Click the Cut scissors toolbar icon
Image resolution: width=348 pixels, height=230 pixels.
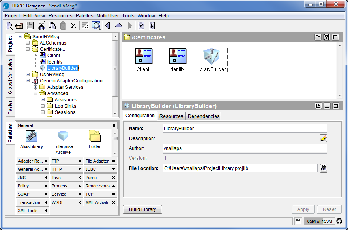click(x=41, y=26)
